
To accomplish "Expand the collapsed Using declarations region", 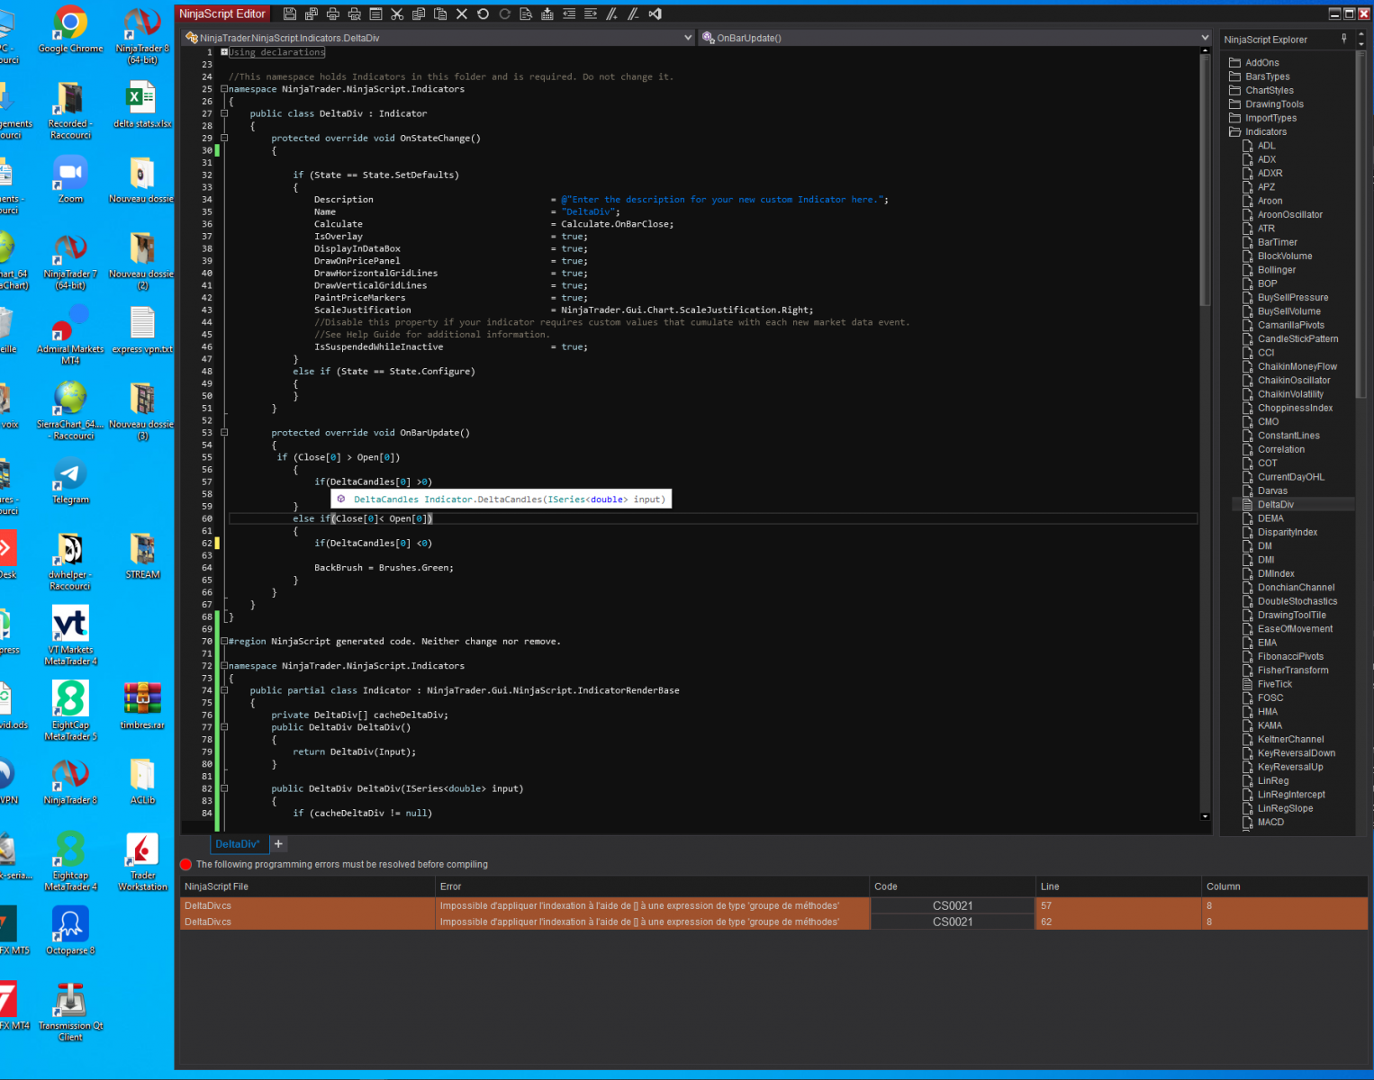I will (x=224, y=52).
